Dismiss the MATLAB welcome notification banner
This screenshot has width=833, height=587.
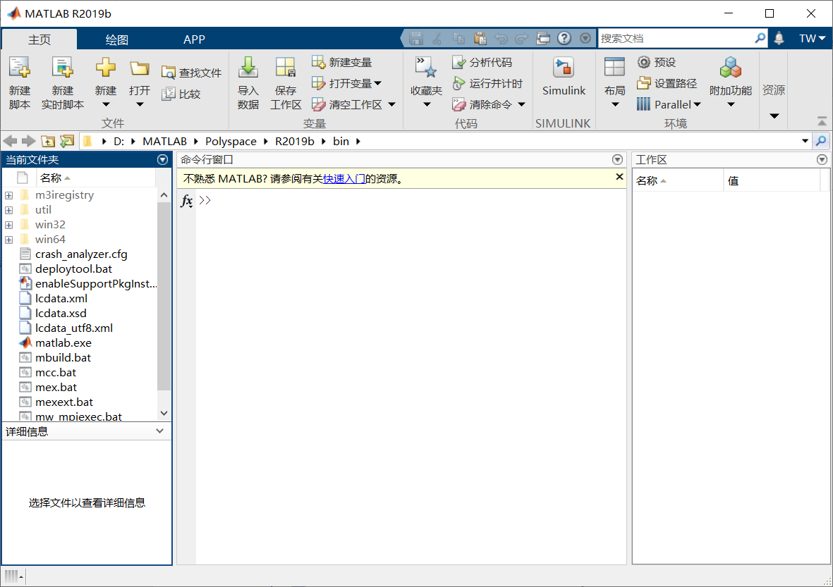coord(619,177)
